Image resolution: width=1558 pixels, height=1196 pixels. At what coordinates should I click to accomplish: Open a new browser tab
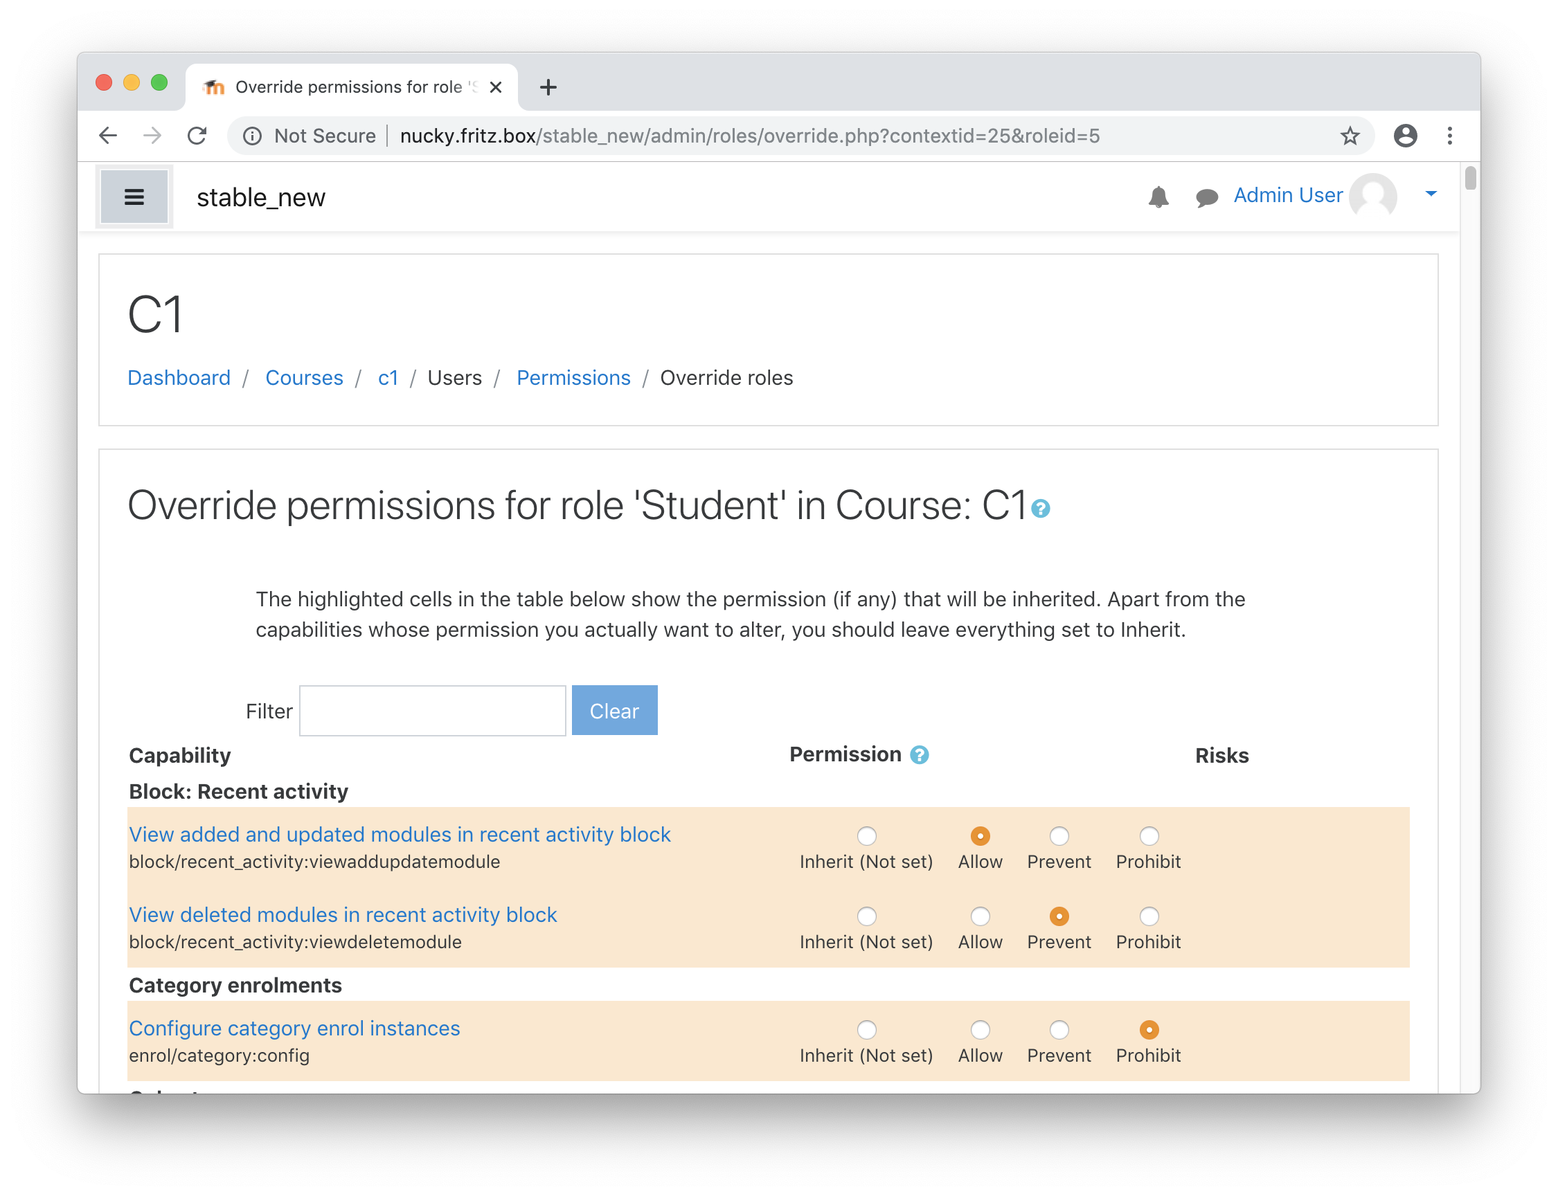pyautogui.click(x=548, y=87)
